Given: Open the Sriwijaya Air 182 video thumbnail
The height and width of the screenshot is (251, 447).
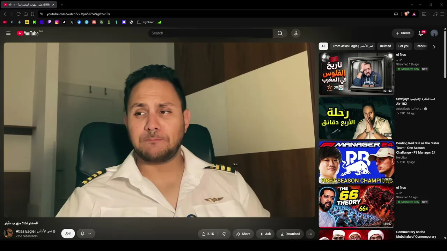Looking at the screenshot, I should 356,118.
